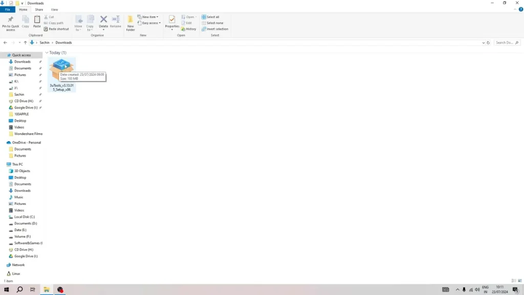The image size is (524, 295).
Task: Open Quick access in sidebar
Action: coord(21,55)
